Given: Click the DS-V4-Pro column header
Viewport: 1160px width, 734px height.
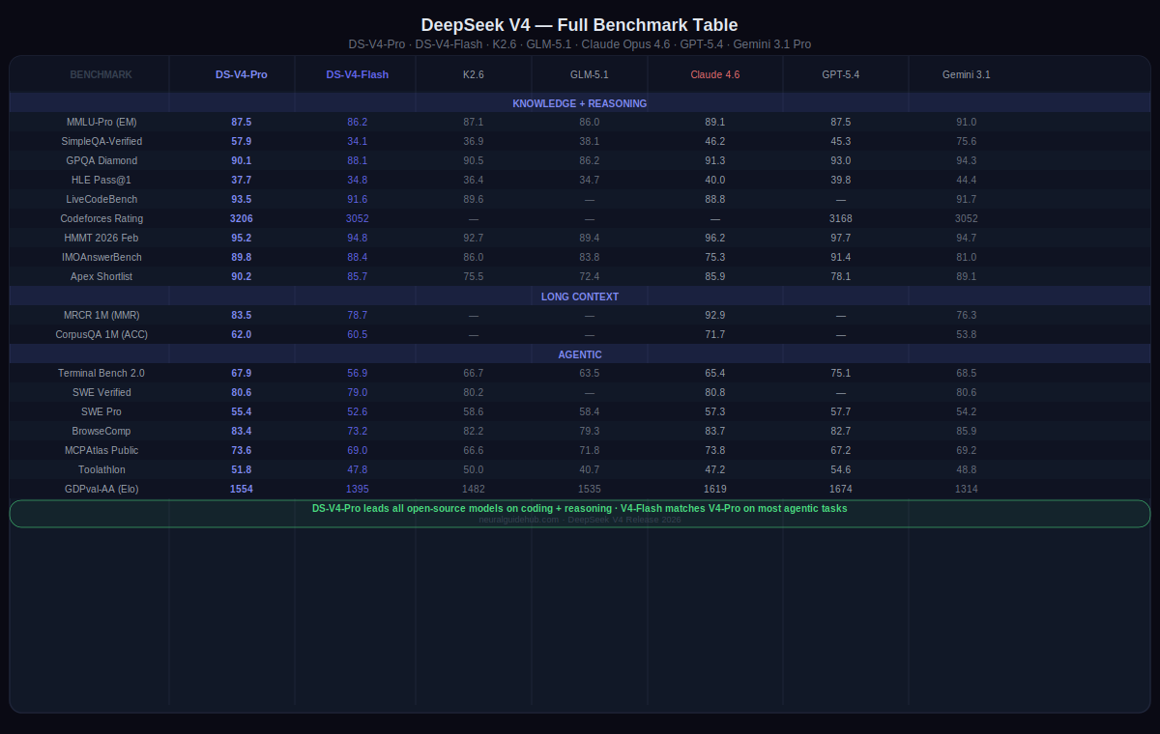Looking at the screenshot, I should click(x=242, y=74).
